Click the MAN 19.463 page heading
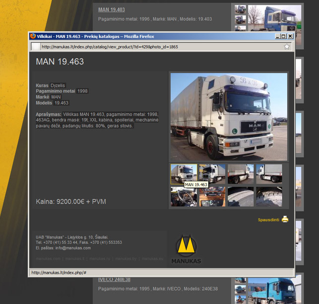The image size is (319, 304). 60,62
